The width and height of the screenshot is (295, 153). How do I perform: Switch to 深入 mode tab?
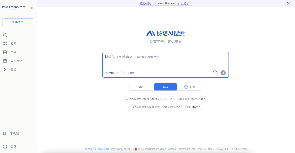point(166,87)
